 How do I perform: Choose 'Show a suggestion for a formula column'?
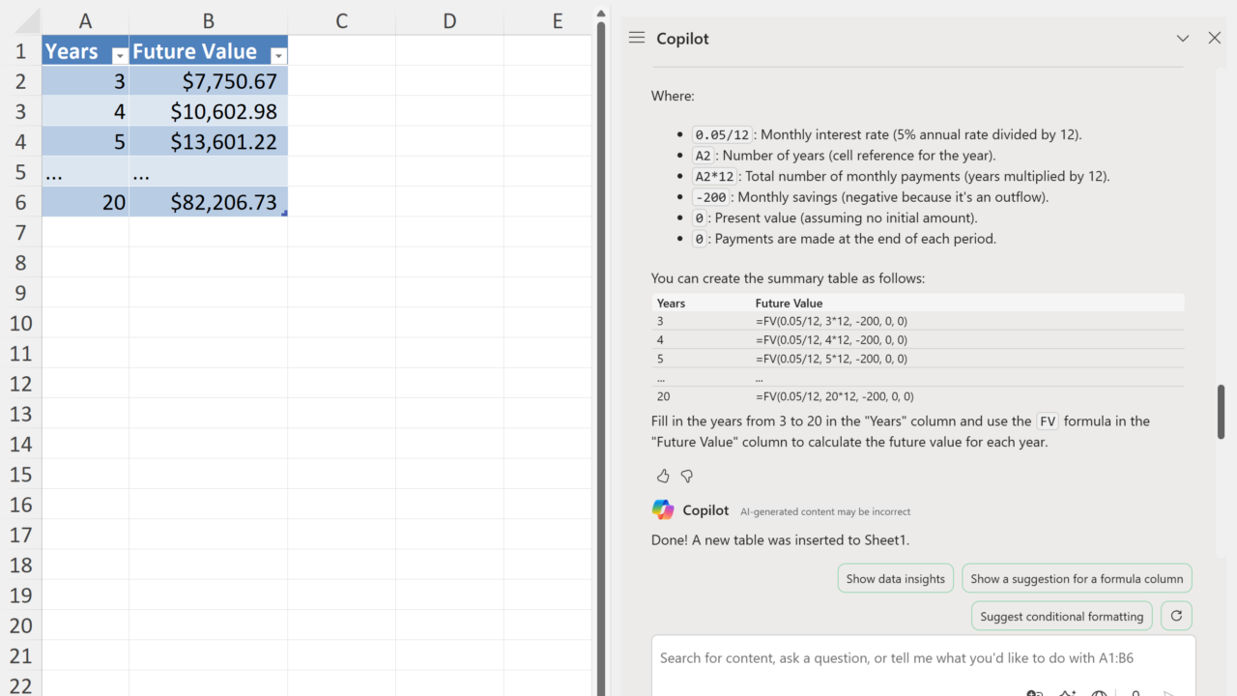(x=1077, y=579)
